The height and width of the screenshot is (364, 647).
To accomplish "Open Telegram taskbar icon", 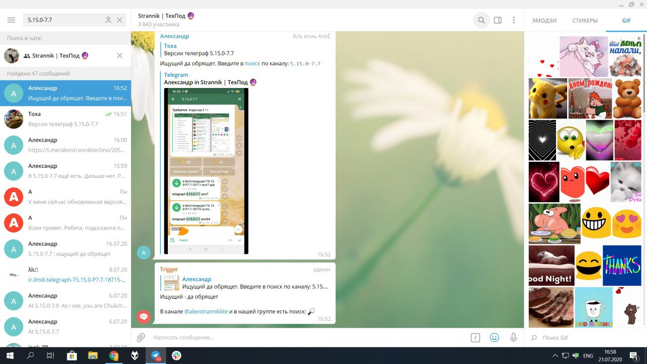I will [156, 356].
